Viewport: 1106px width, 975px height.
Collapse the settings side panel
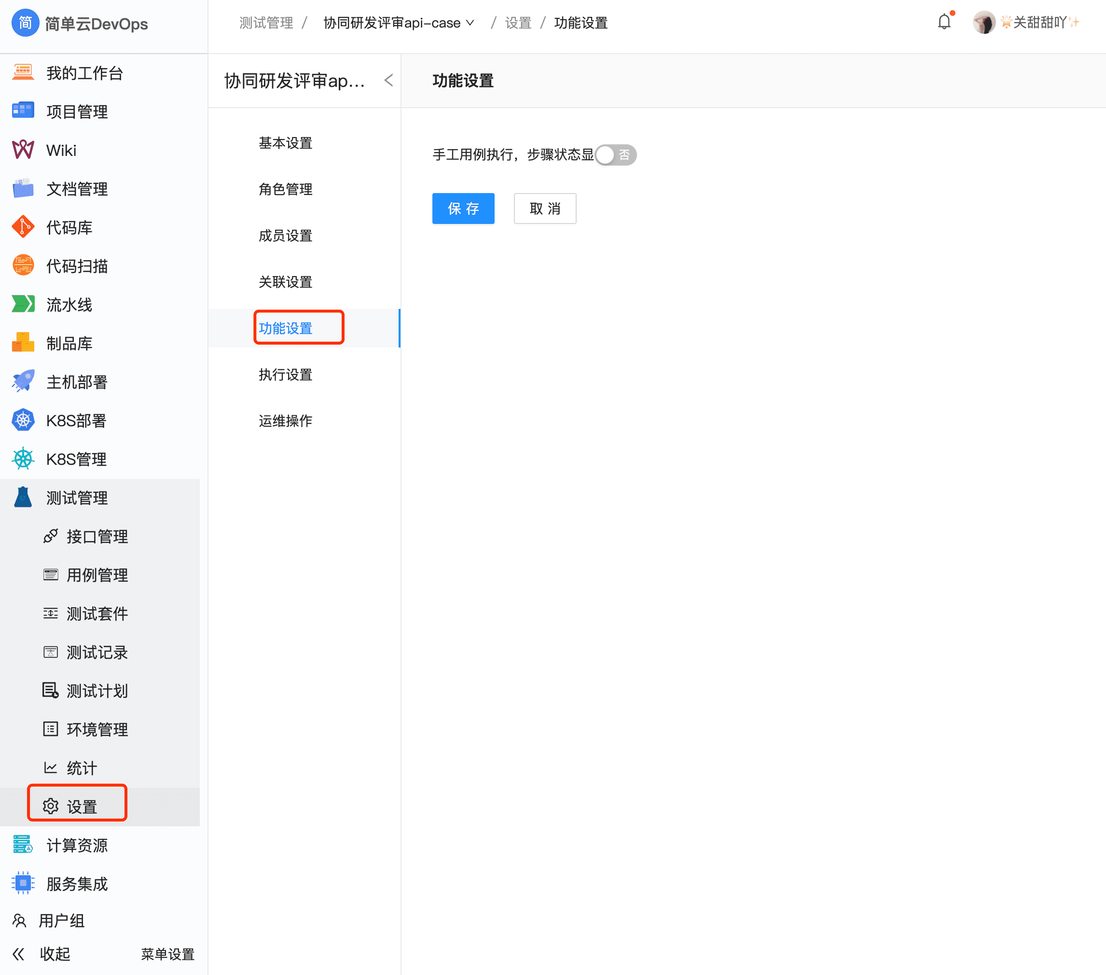(x=388, y=80)
